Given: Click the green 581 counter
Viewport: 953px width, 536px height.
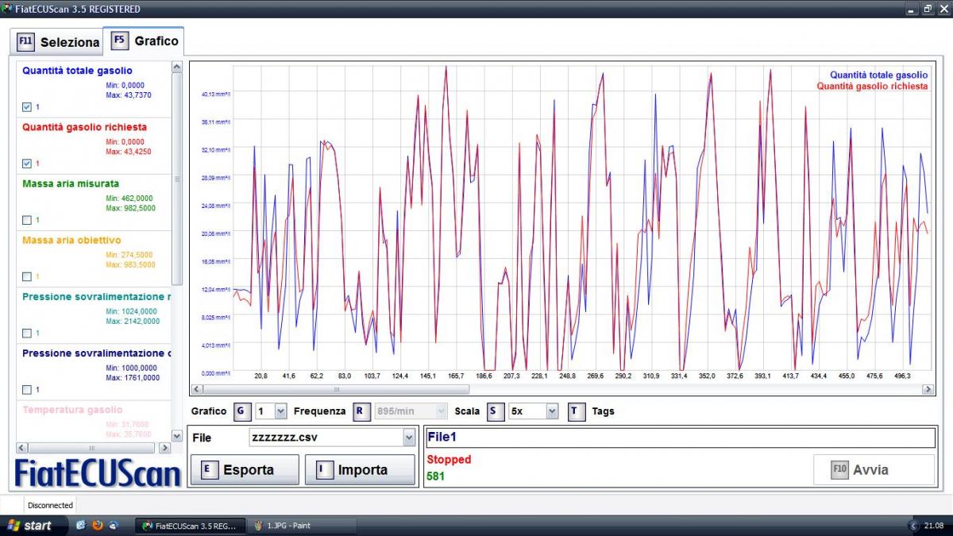Looking at the screenshot, I should click(x=435, y=476).
